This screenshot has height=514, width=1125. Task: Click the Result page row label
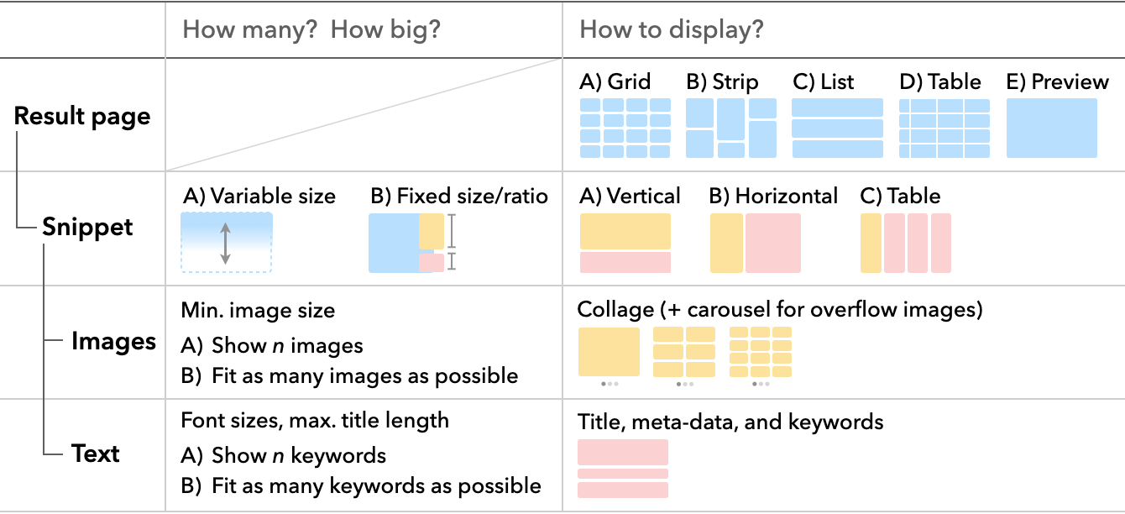[x=82, y=116]
